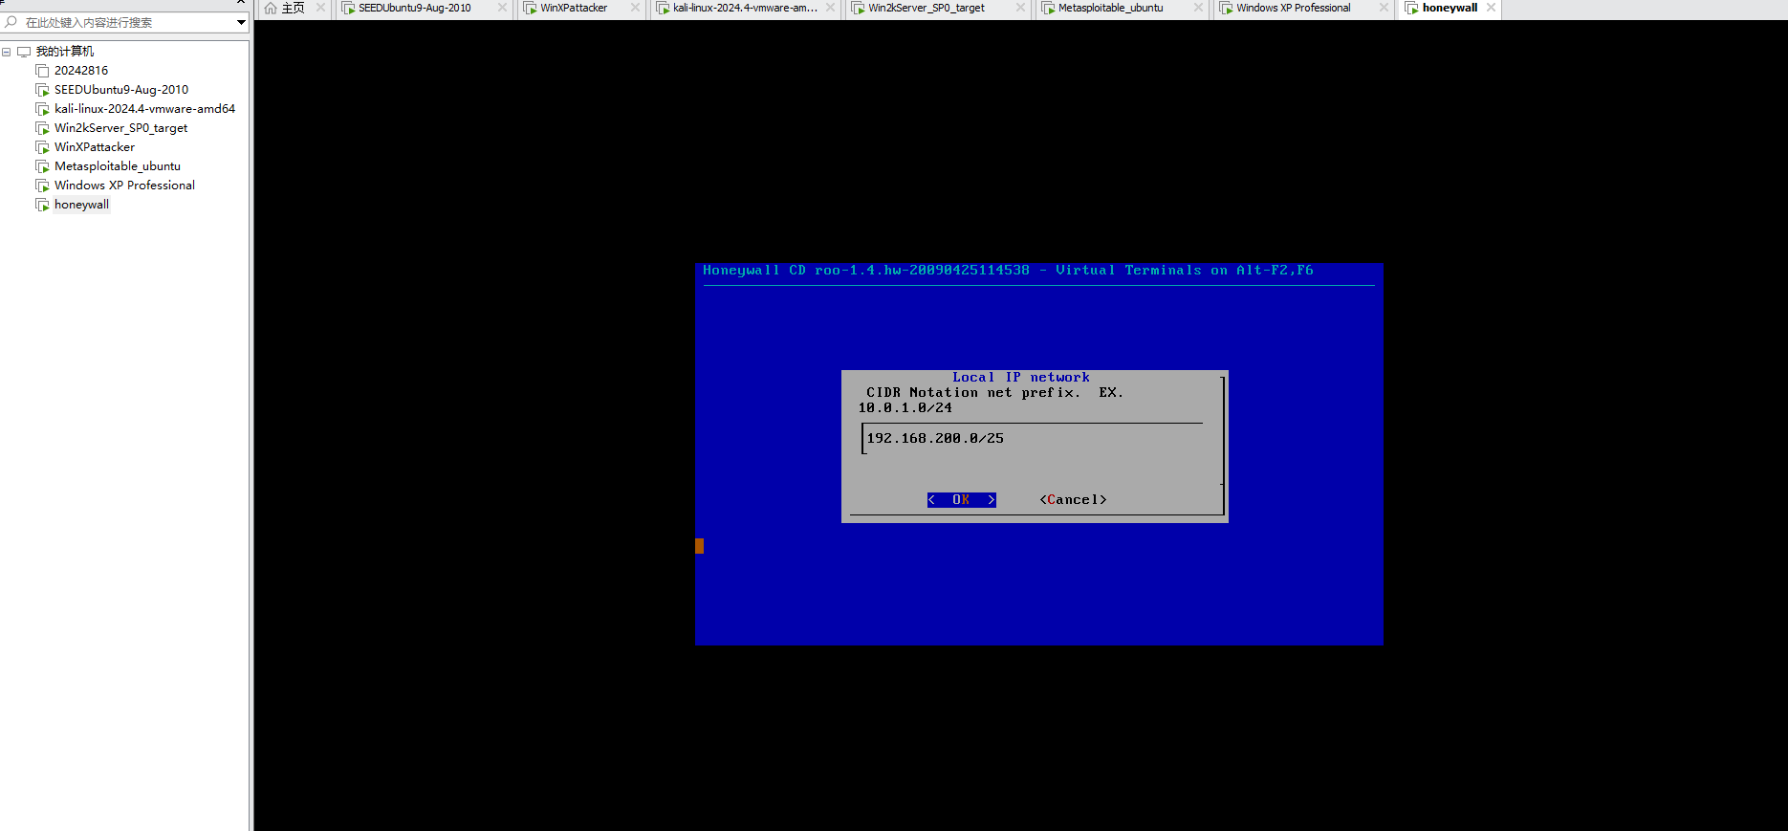Close the honeywall tab
The width and height of the screenshot is (1788, 831).
(x=1491, y=8)
